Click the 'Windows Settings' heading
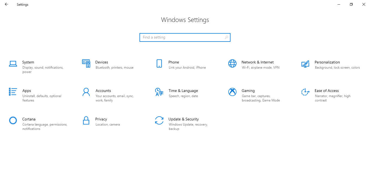Screen dimensions: 370x195 [185, 20]
